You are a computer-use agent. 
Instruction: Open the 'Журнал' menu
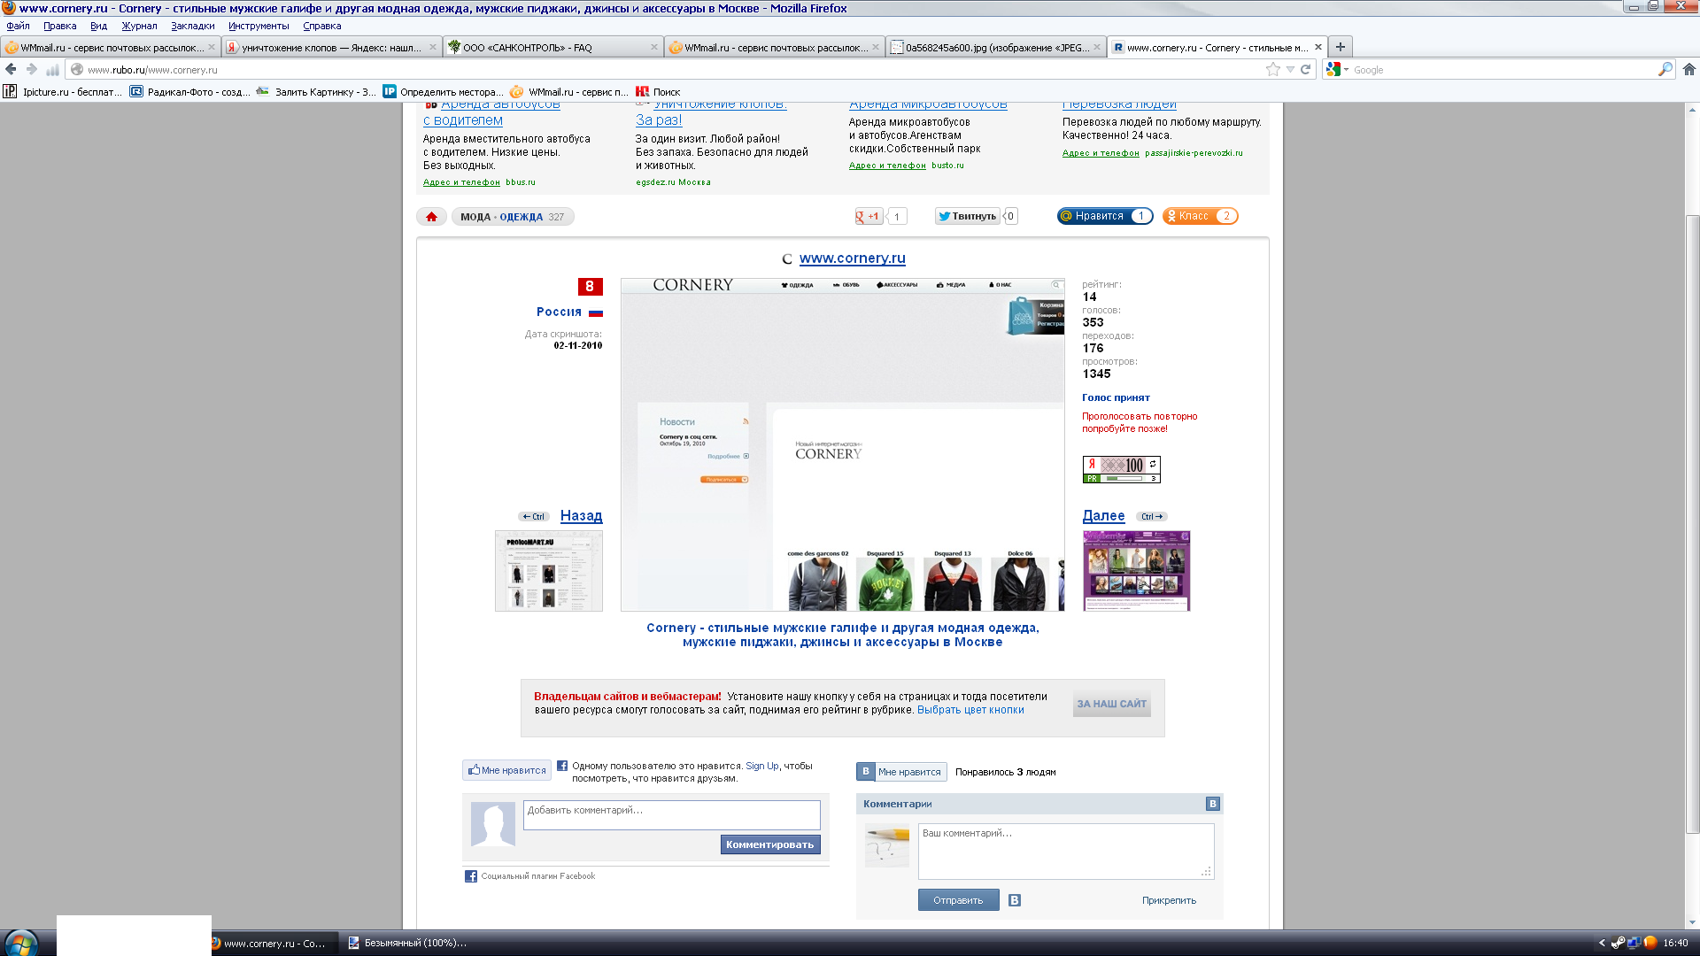click(x=139, y=26)
